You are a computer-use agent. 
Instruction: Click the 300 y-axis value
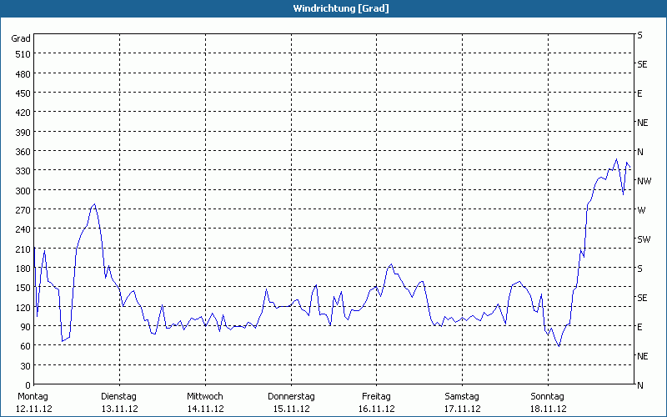[x=23, y=191]
